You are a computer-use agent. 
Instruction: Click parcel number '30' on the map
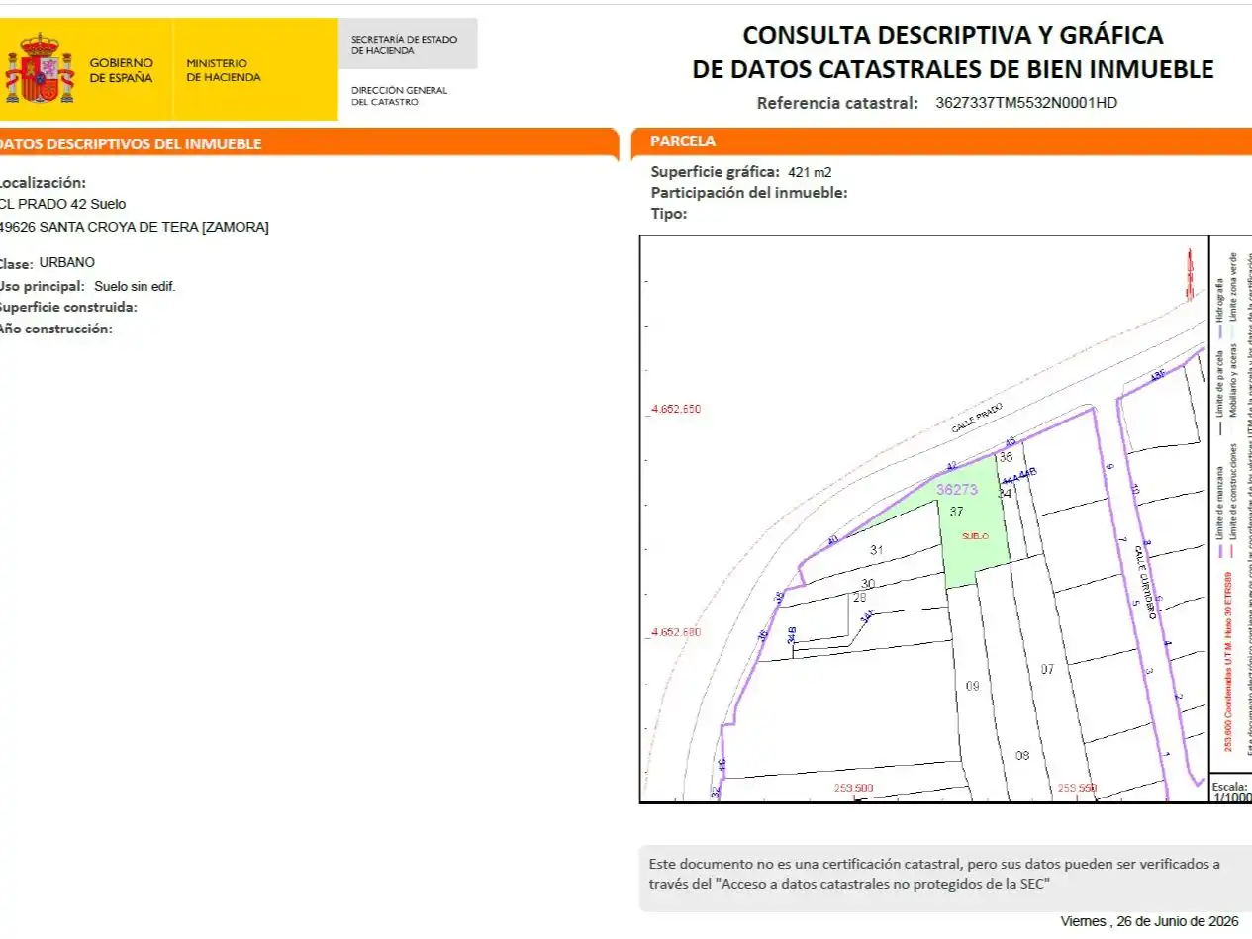[x=868, y=583]
